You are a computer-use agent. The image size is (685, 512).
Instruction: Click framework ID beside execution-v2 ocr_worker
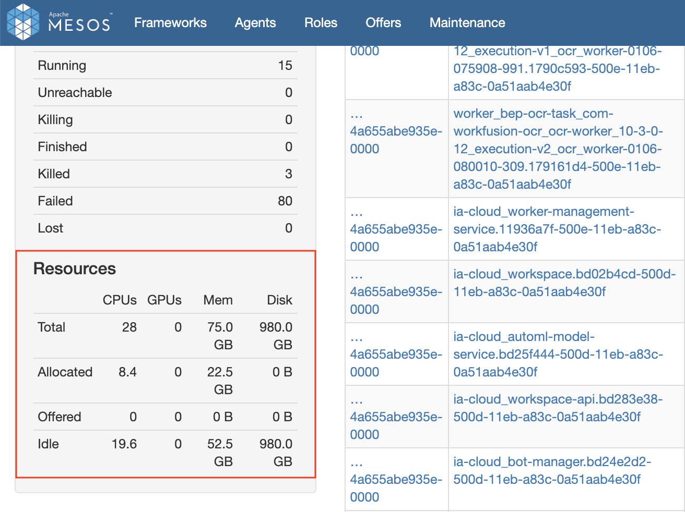396,131
